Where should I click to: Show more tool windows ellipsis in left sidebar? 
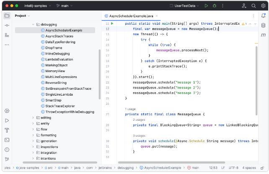pyautogui.click(x=7, y=45)
